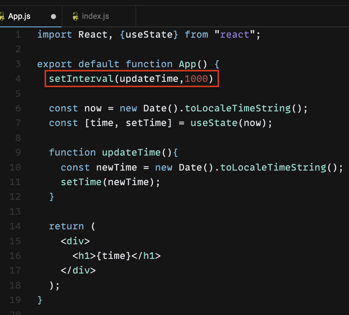Click 'newTime' variable on line 10
The width and height of the screenshot is (349, 315).
[116, 167]
